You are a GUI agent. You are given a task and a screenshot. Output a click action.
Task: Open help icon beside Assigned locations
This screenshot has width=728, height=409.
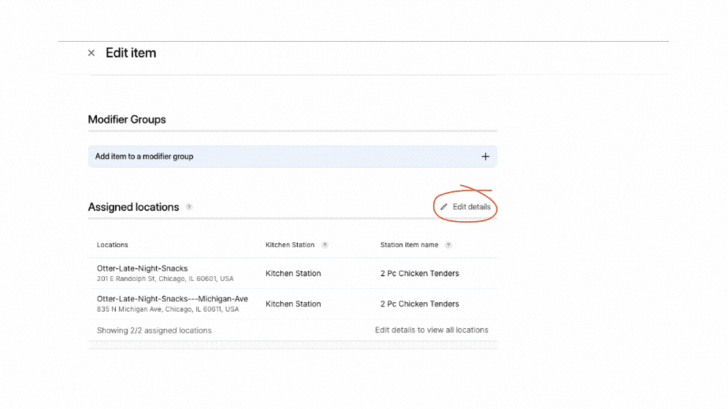pyautogui.click(x=189, y=207)
